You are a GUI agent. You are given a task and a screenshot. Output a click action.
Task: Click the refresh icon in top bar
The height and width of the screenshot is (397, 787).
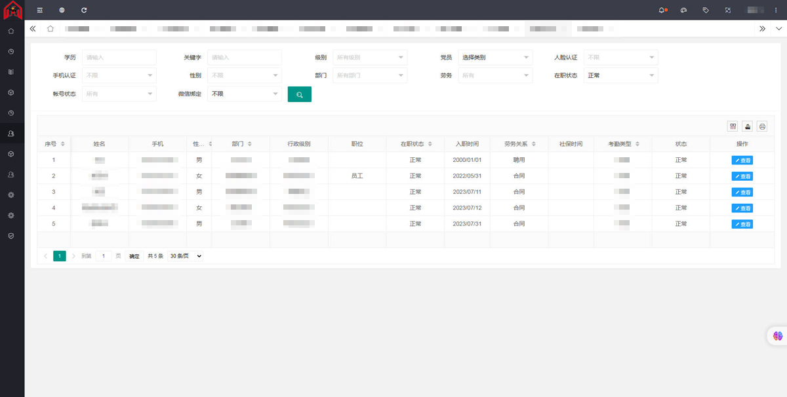[84, 10]
